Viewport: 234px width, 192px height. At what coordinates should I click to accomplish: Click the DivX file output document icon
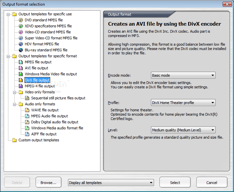coord(21,80)
